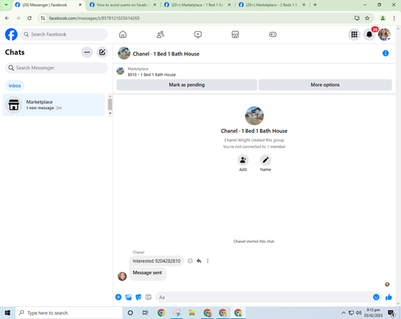Switch to How to avoid scams tab
The image size is (401, 319).
coord(123,5)
